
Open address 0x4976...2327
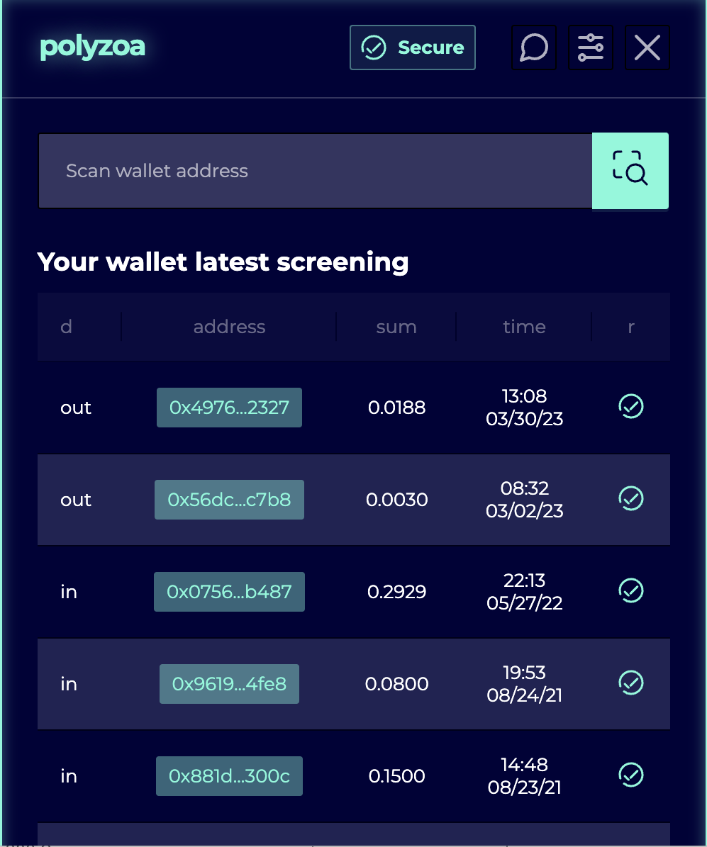tap(229, 408)
